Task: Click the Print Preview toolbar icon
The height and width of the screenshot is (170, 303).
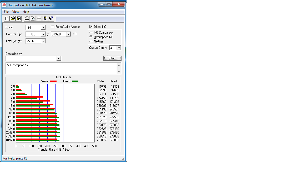Action: (33, 19)
